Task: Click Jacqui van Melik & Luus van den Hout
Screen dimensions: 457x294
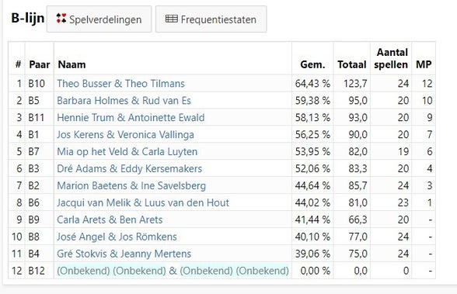Action: pyautogui.click(x=143, y=202)
